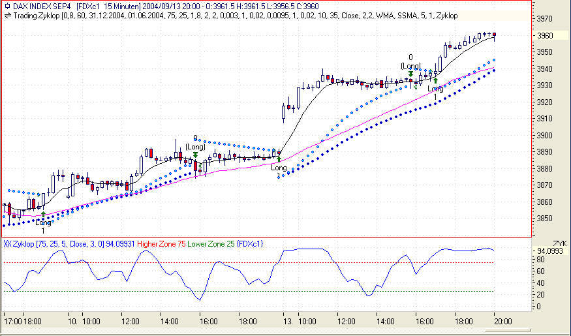Click the 3850 price axis label
This screenshot has height=336, width=571.
tap(546, 218)
